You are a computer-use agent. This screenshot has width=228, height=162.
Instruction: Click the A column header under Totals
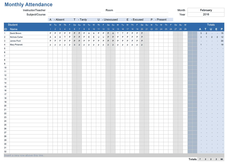[200, 29]
